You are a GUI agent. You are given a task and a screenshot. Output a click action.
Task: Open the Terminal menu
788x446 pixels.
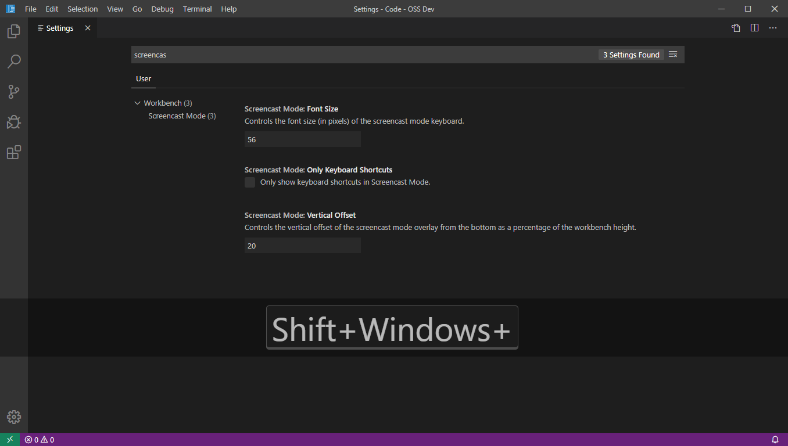(x=197, y=9)
